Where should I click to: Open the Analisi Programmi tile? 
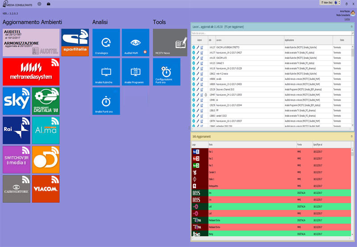click(136, 72)
